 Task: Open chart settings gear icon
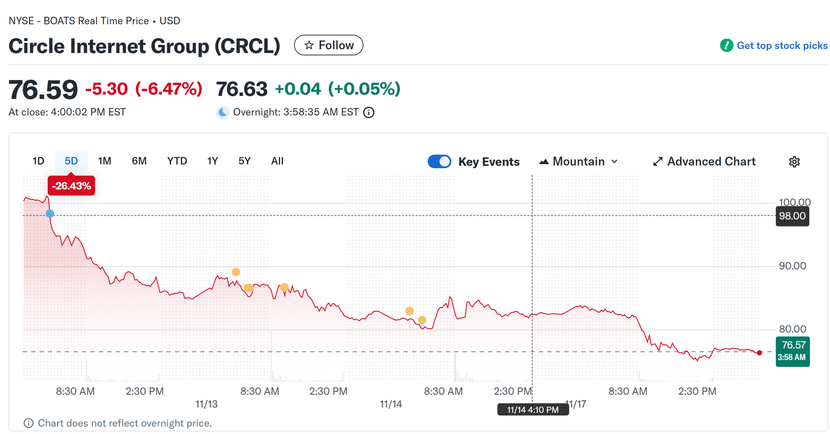pyautogui.click(x=794, y=162)
